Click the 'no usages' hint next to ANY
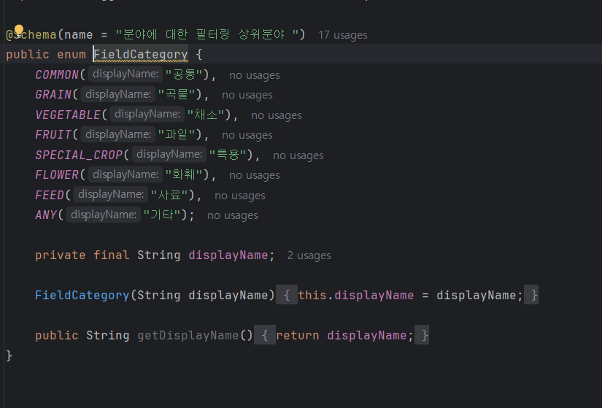 point(232,215)
